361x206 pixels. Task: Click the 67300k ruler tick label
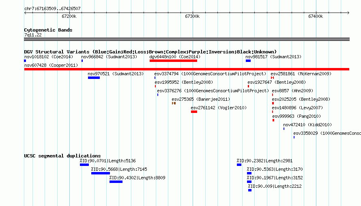click(x=192, y=16)
